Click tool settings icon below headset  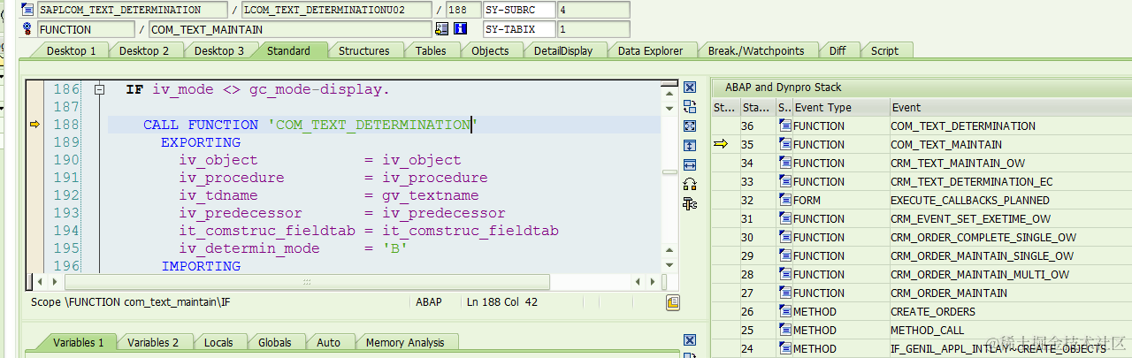pyautogui.click(x=690, y=204)
